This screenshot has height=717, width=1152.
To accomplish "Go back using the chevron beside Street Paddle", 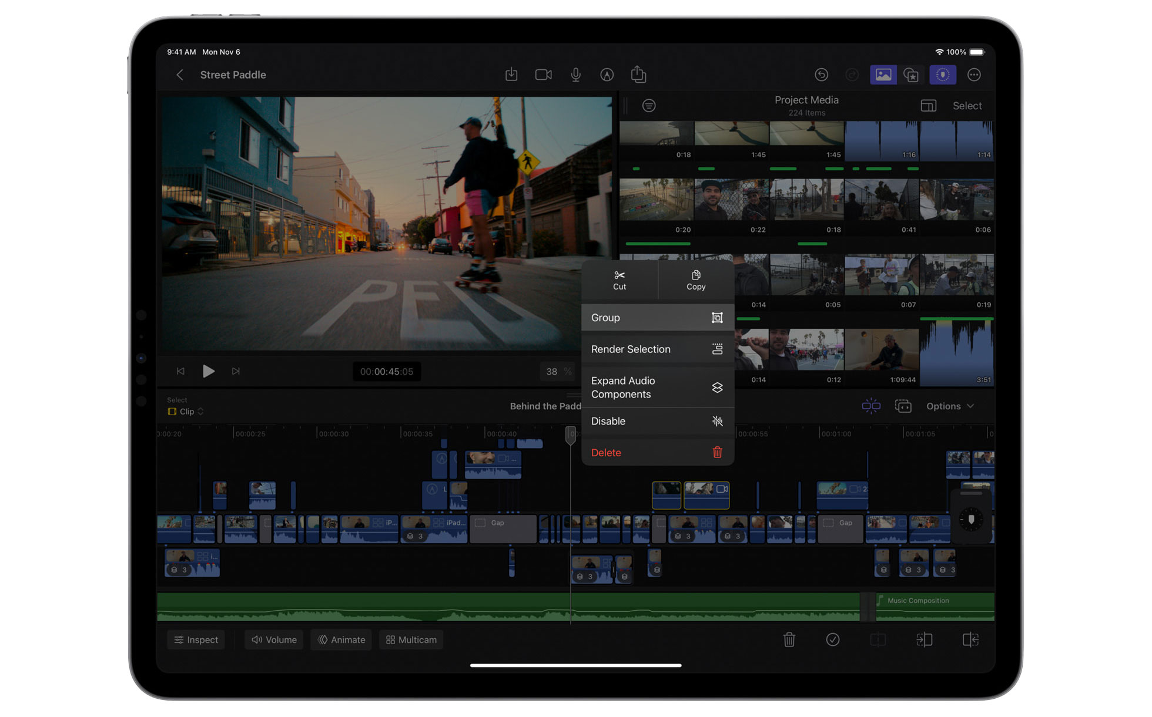I will pos(180,75).
